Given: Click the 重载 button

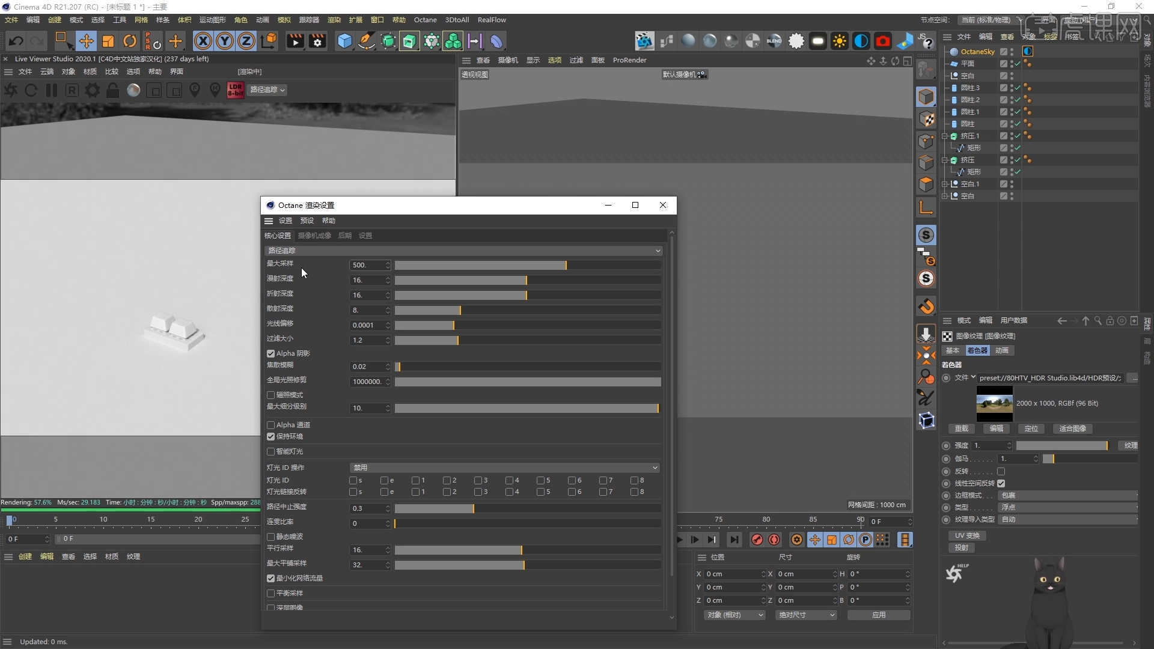Looking at the screenshot, I should pos(962,428).
